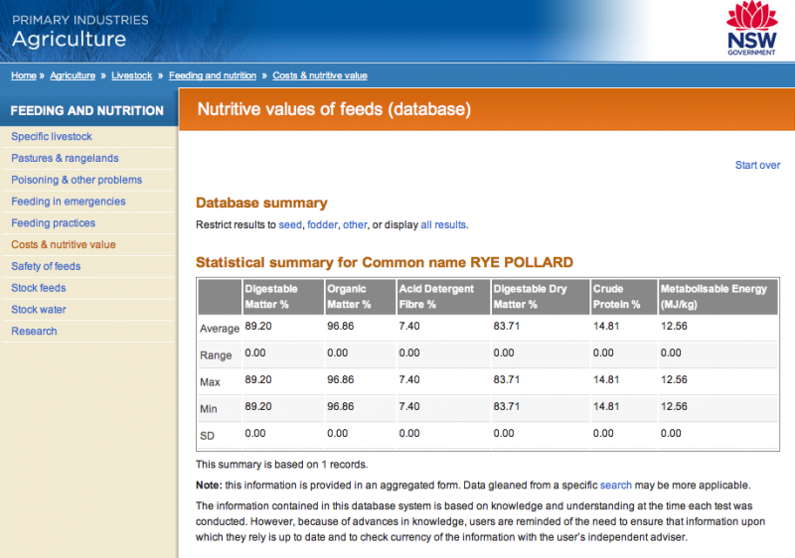Restrict results to seed

coord(289,225)
